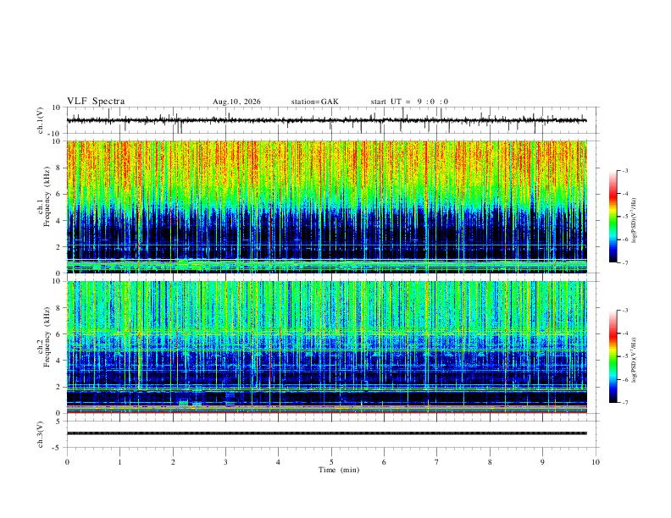Click the '5' tick label on time axis
This screenshot has height=518, width=671.
(331, 462)
